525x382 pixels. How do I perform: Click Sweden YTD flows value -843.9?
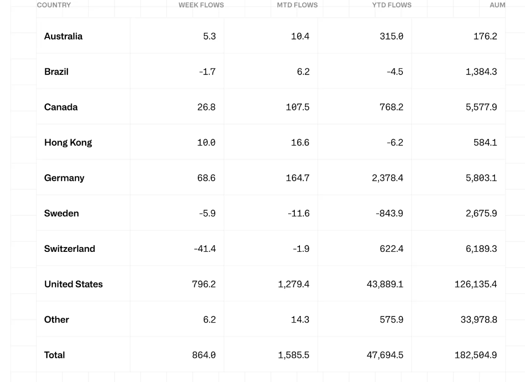[x=389, y=213]
